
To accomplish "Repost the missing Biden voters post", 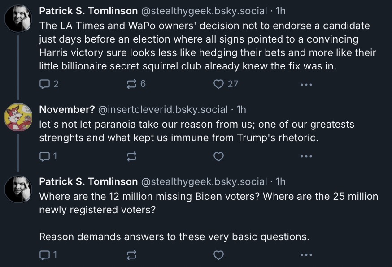I will pyautogui.click(x=131, y=255).
